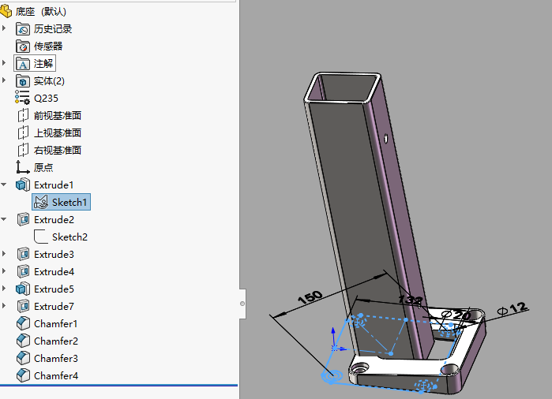Click the Φ20 diameter dimension
This screenshot has width=552, height=399.
tap(456, 314)
